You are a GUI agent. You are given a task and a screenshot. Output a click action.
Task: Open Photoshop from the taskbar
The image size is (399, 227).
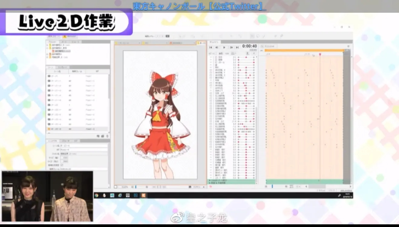[136, 196]
